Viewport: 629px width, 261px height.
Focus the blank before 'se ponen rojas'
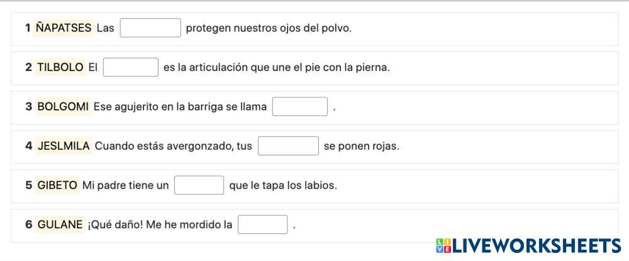(x=288, y=146)
